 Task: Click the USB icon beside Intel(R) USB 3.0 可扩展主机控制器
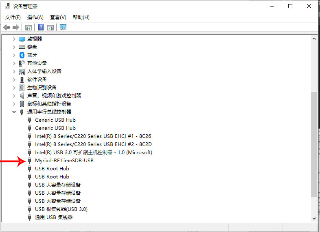[30, 153]
